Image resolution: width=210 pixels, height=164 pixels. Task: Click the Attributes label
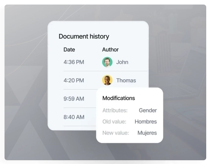click(x=115, y=110)
